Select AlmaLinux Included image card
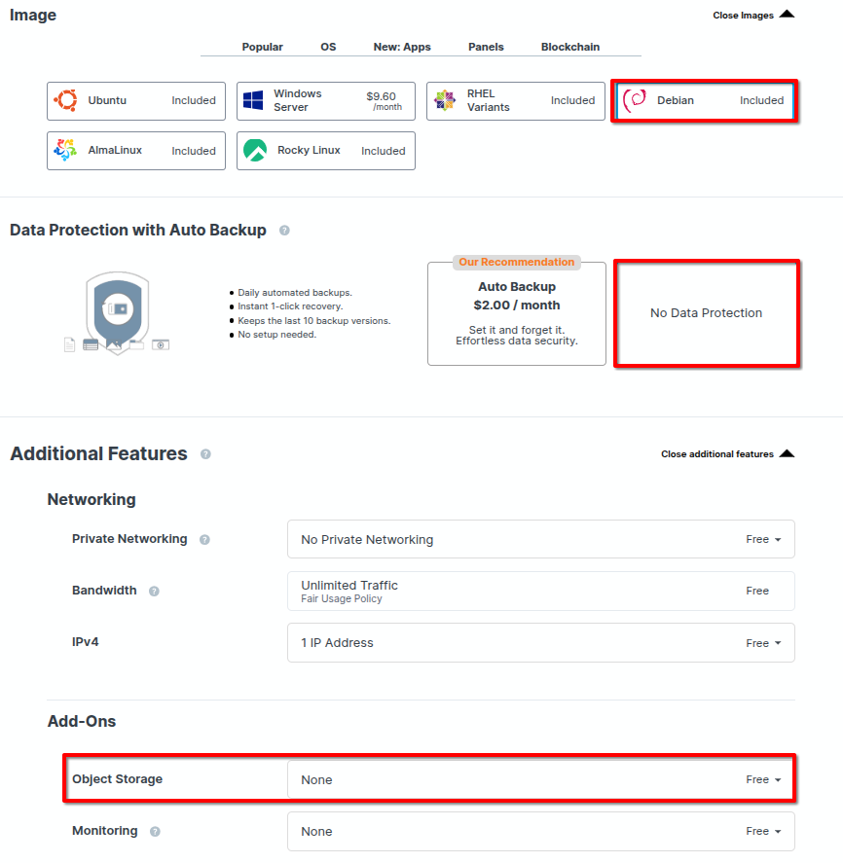 (x=136, y=151)
